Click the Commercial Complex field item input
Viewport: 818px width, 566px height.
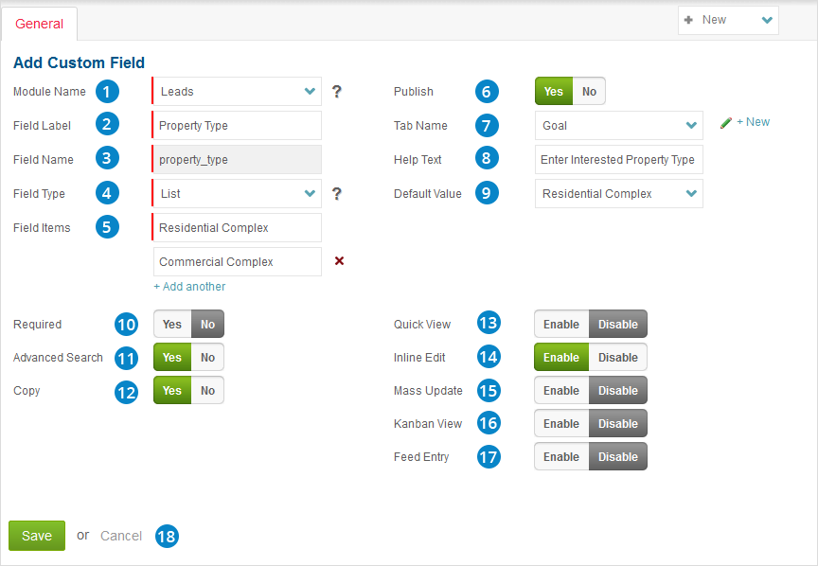[238, 262]
